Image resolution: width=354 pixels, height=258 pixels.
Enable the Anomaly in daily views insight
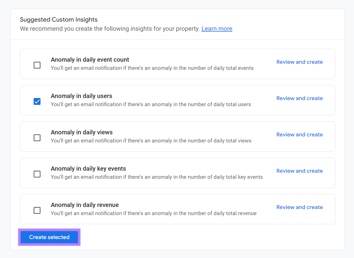click(37, 138)
